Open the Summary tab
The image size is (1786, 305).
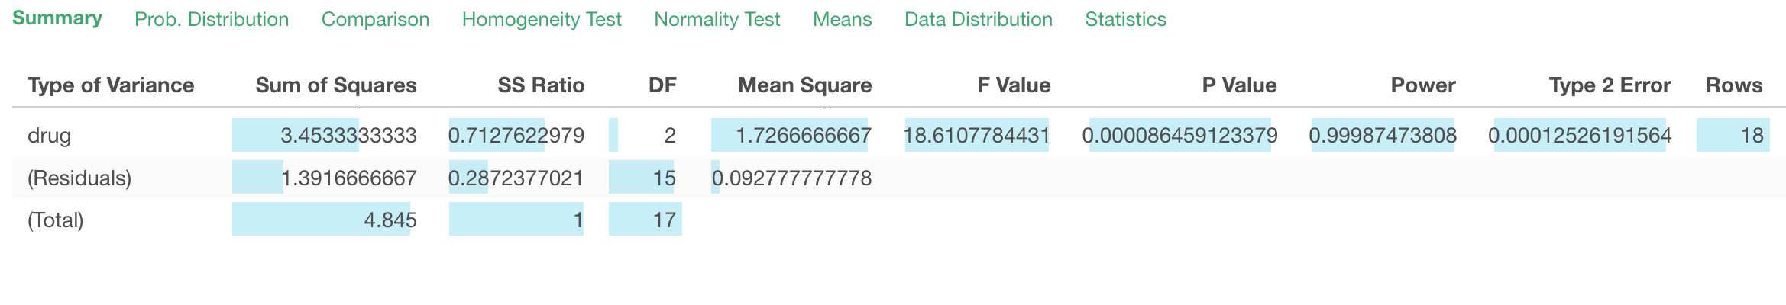pyautogui.click(x=57, y=18)
